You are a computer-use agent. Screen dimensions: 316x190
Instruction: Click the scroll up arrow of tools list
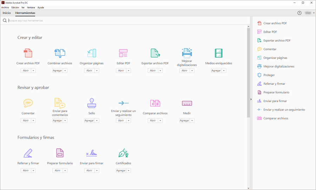tap(248, 27)
